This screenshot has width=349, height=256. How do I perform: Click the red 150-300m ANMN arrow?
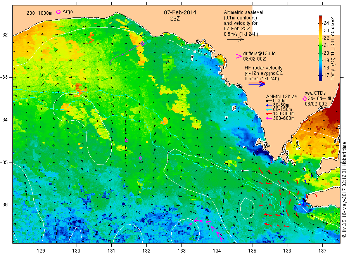point(268,114)
